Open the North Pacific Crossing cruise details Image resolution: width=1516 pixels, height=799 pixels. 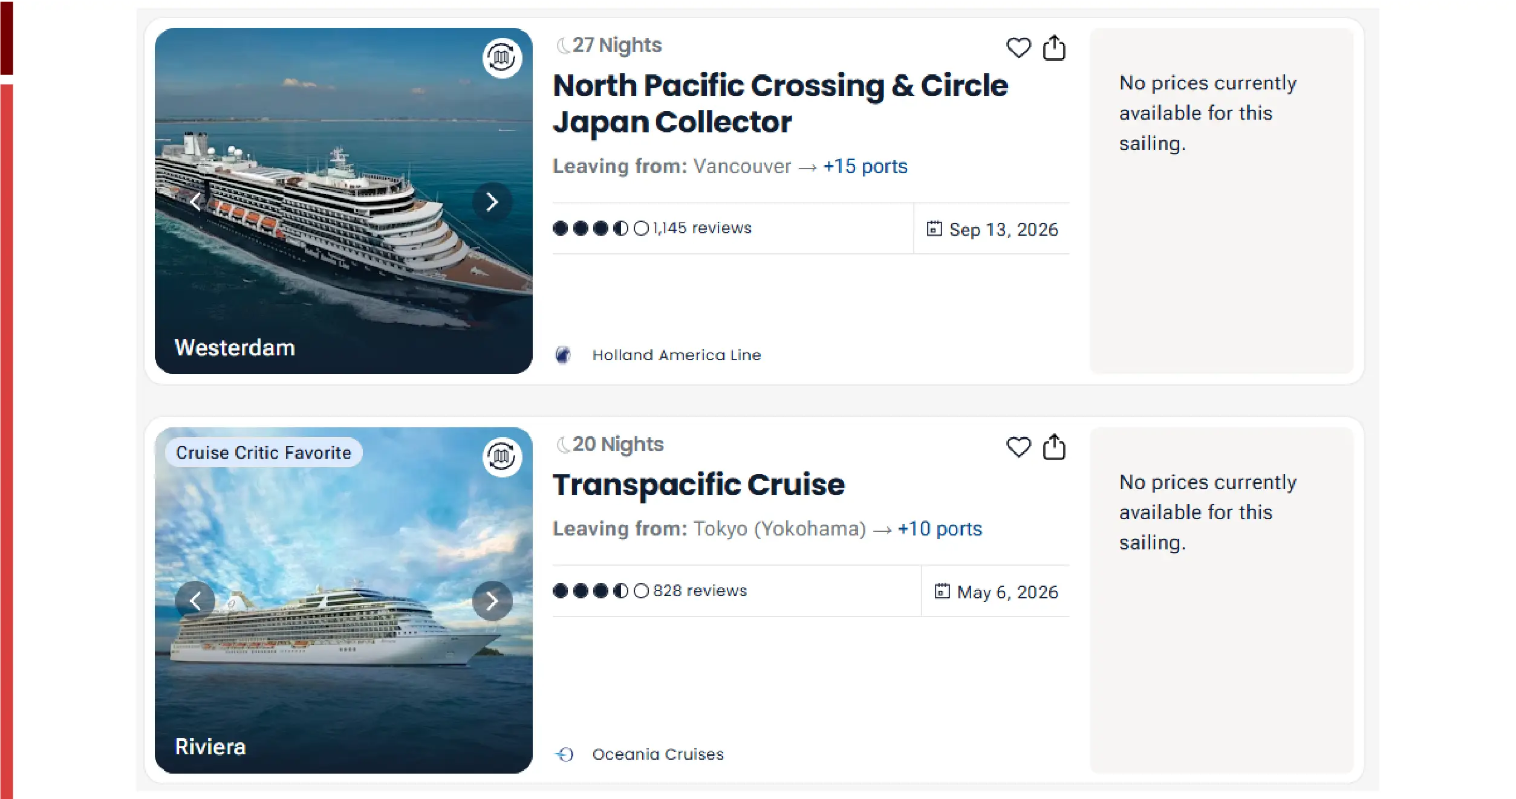pos(780,103)
